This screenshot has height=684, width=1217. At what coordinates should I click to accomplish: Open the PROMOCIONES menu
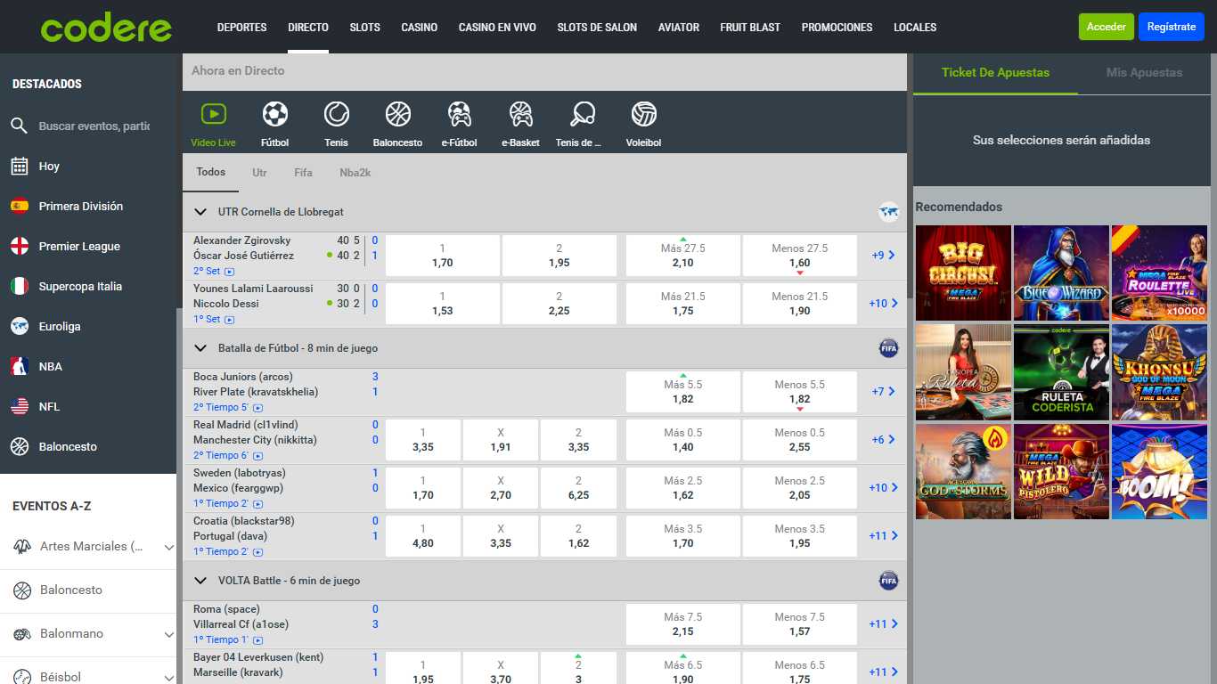(837, 27)
